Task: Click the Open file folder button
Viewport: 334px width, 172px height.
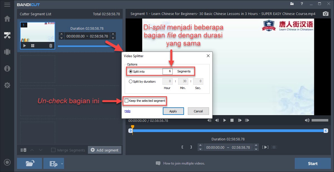Action: [x=30, y=163]
